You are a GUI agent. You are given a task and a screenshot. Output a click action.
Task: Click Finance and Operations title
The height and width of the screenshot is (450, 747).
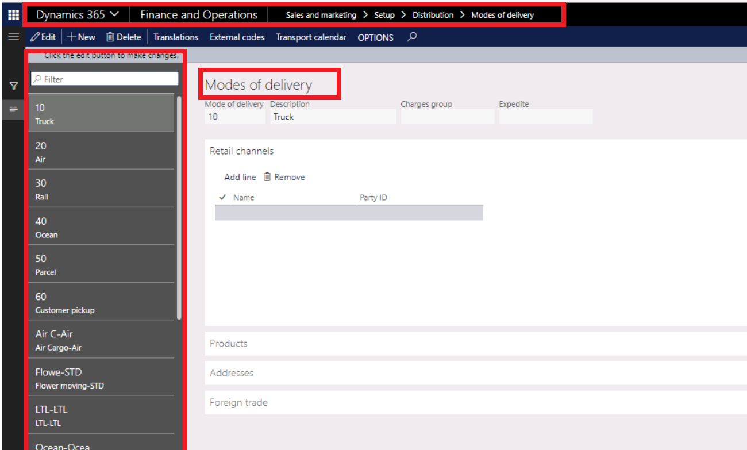pos(199,14)
